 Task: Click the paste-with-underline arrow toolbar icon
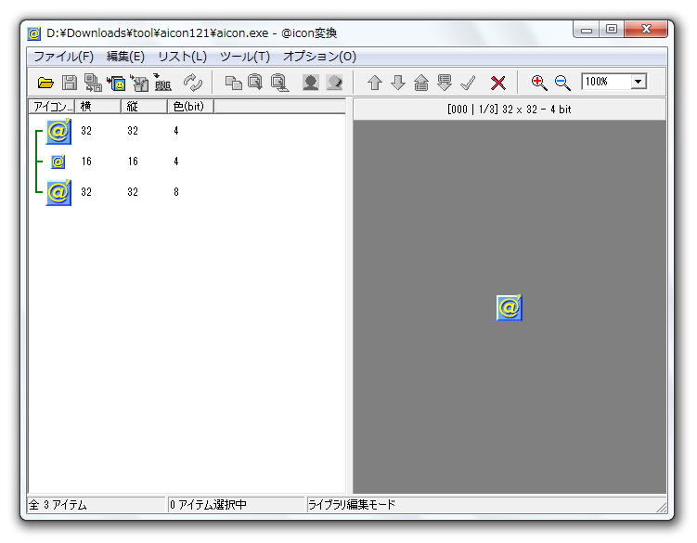279,83
